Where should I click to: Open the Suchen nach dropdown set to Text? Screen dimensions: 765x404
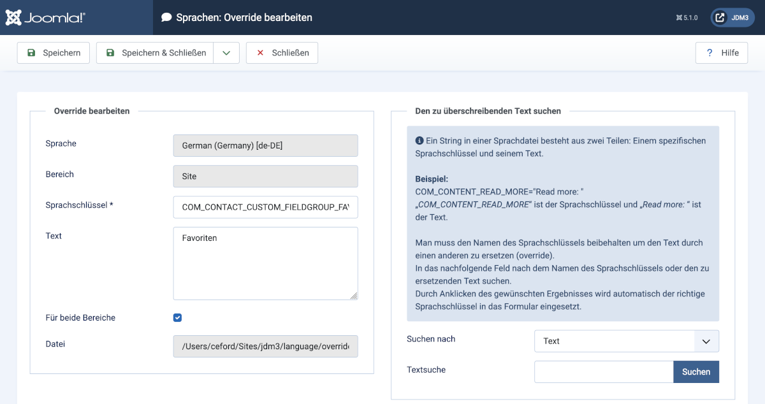tap(626, 341)
